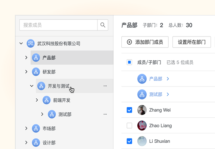Click the 前端开发 department icon
The image size is (215, 149).
click(47, 100)
